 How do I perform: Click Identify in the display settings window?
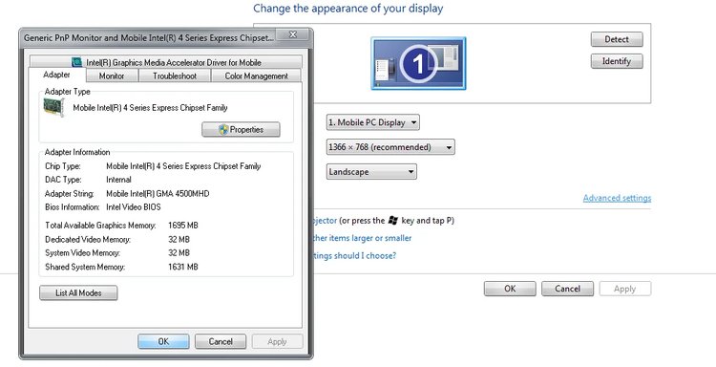pyautogui.click(x=617, y=61)
